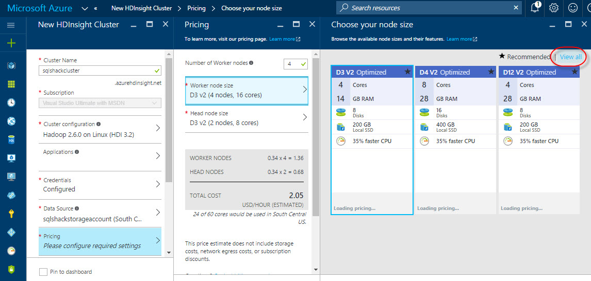
Task: Open the cube resource icon in the sidebar
Action: (x=11, y=65)
